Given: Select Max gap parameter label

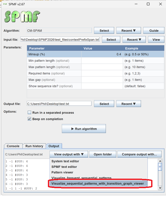Looking at the screenshot, I should 42,80.
